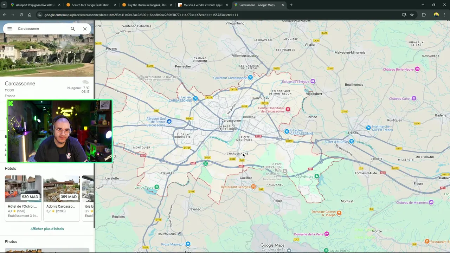Select the Château Canet hotel pin
Image resolution: width=450 pixels, height=253 pixels.
pos(414,98)
